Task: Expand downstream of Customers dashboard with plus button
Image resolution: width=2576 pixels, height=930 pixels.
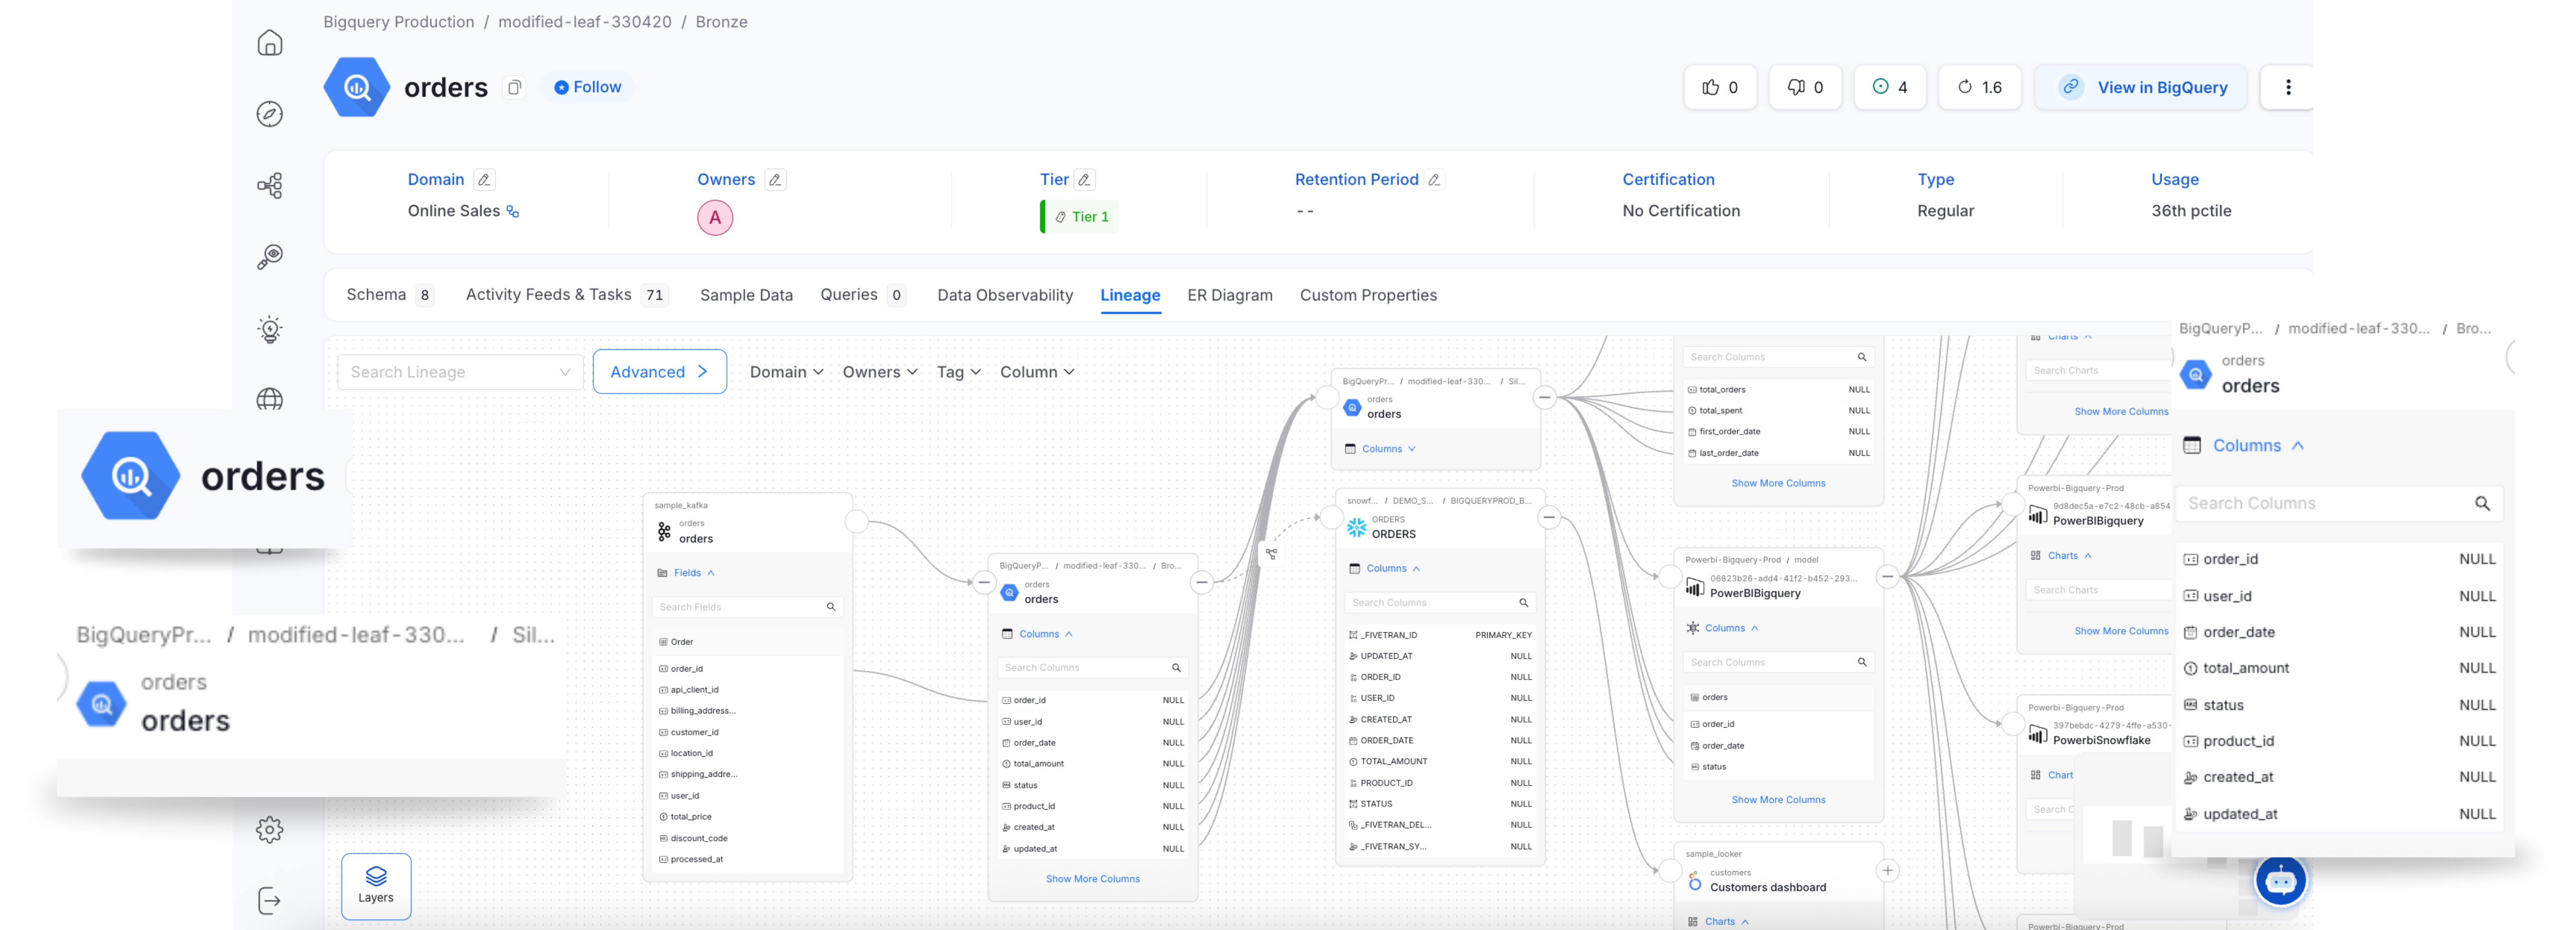Action: click(1888, 871)
